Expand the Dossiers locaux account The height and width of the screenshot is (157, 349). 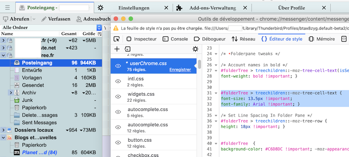coord(3,130)
